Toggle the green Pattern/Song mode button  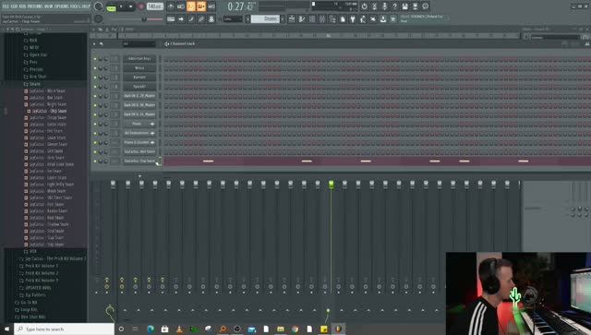click(111, 7)
